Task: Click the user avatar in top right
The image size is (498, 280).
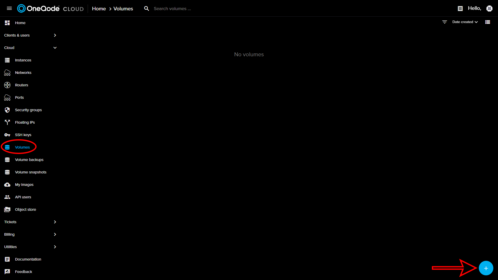Action: 490,8
